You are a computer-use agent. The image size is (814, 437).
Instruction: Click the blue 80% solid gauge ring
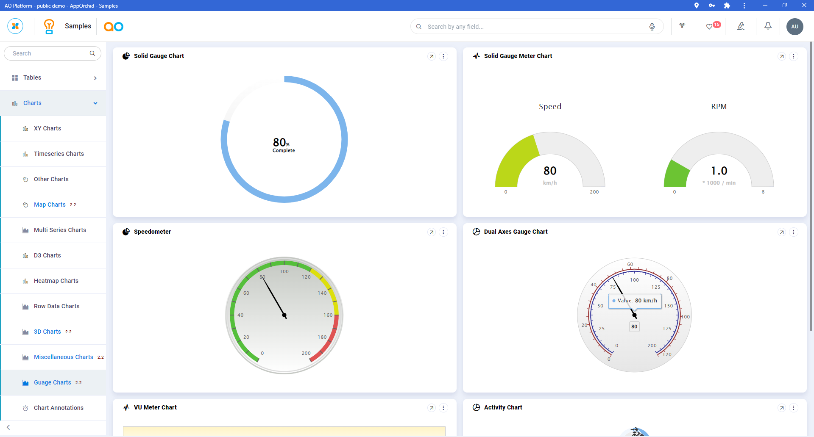tap(344, 140)
